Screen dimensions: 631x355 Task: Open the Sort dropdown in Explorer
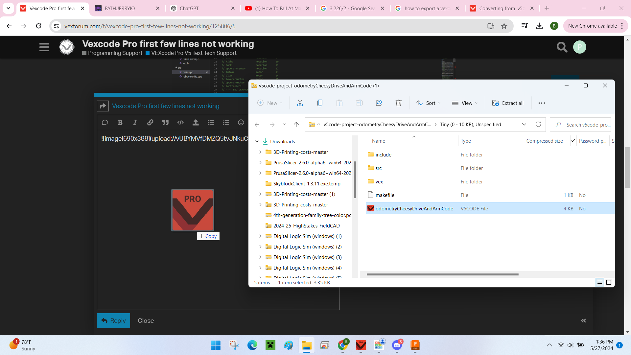(x=428, y=103)
